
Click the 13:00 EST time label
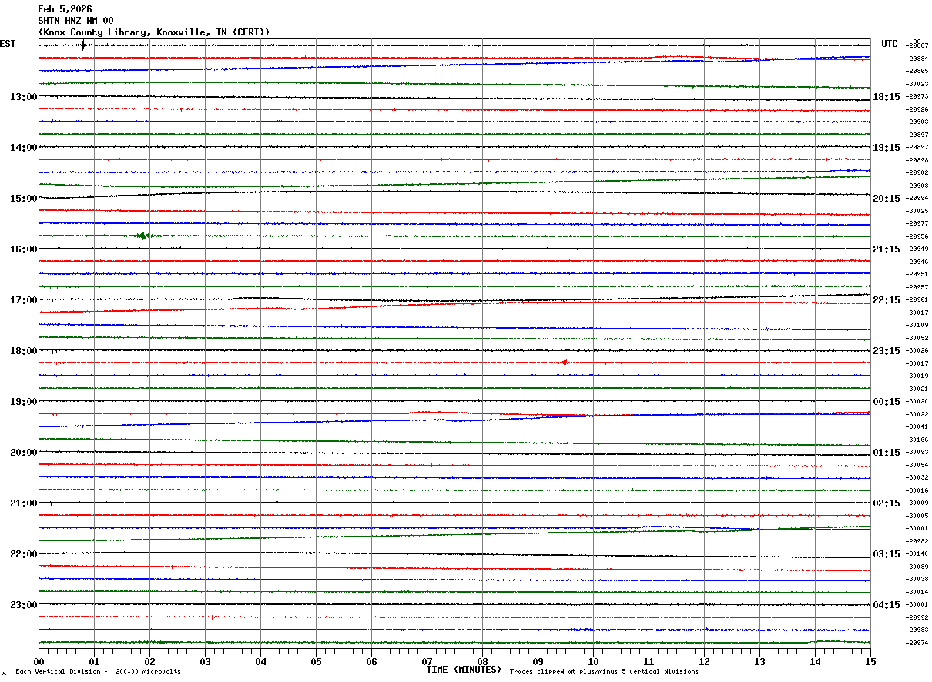tap(23, 97)
